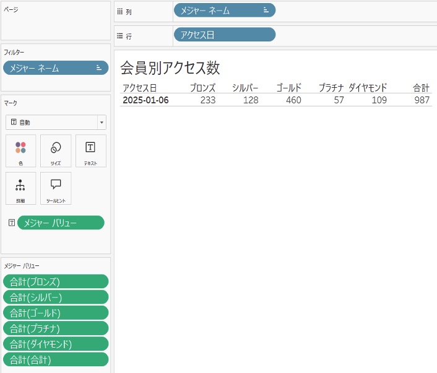Click sort icon on the filter メジャー ネーム pill
The image size is (437, 373).
[x=99, y=68]
